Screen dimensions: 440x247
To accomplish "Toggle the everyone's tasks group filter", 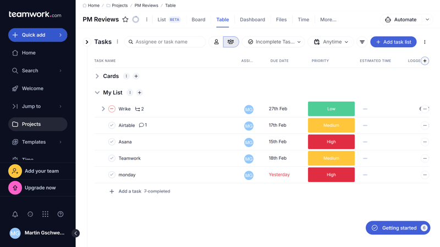I will coord(230,42).
